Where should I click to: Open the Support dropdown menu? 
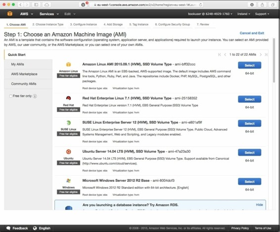[x=262, y=14]
